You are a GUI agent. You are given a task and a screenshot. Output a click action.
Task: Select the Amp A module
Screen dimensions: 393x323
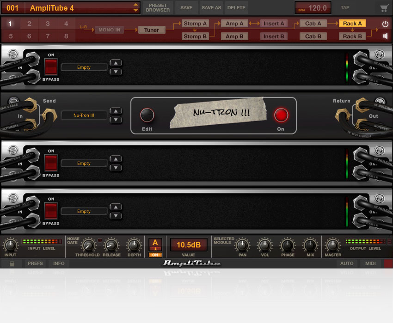pos(234,24)
